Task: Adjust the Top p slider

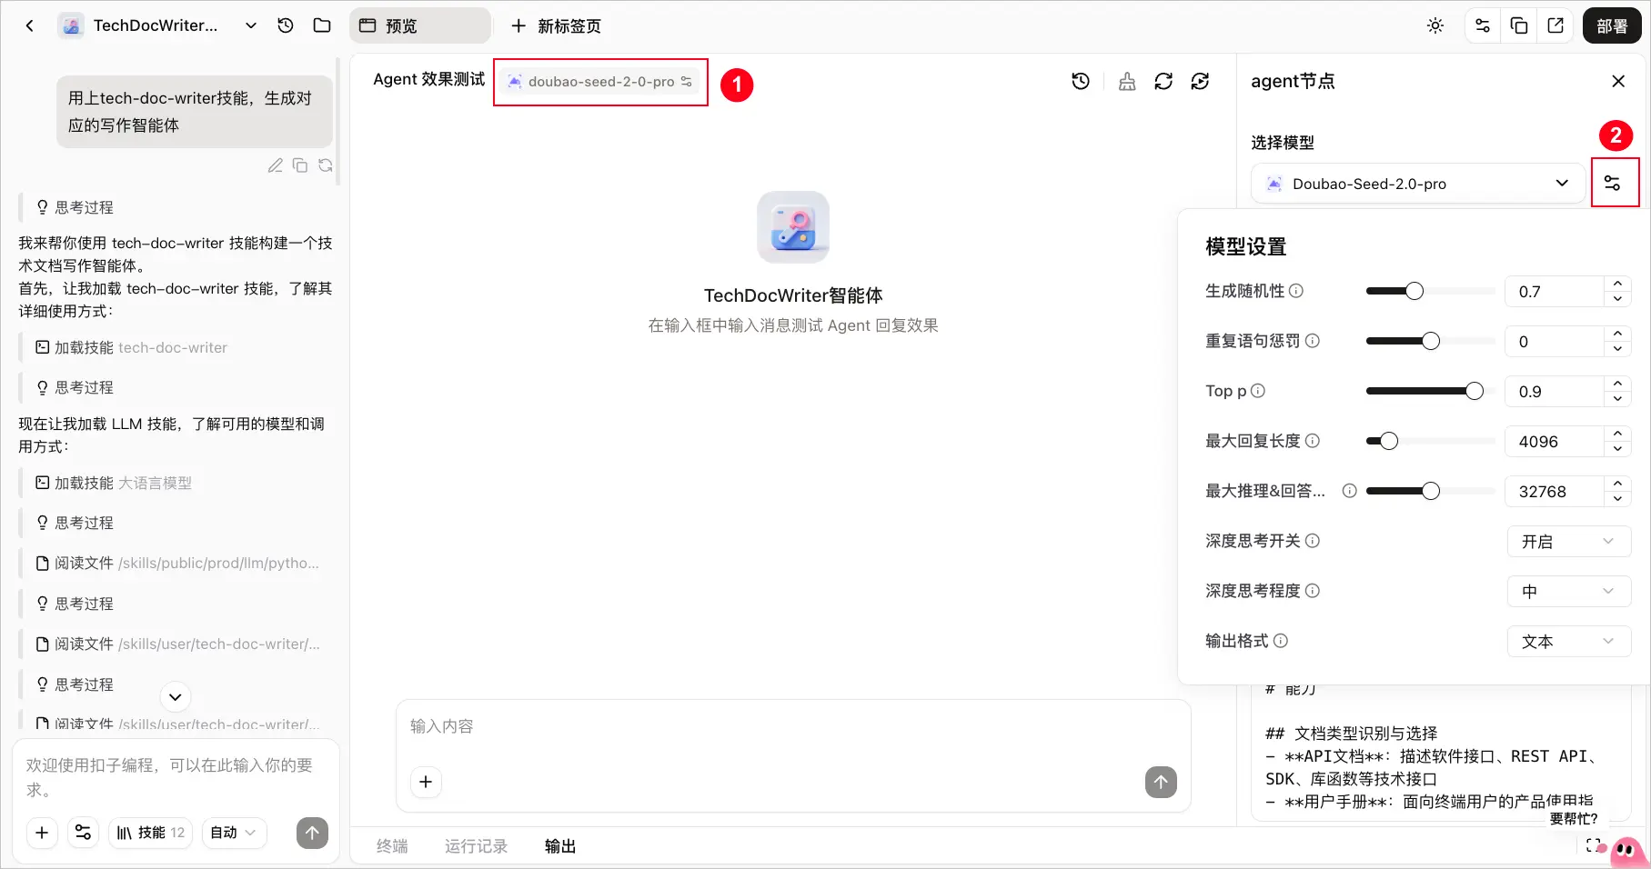Action: [x=1430, y=391]
